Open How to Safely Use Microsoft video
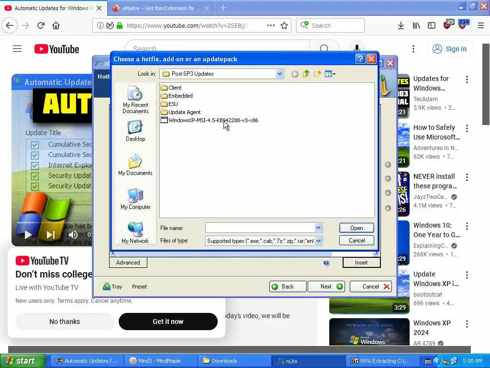Screen dimensions: 490x368 436,132
